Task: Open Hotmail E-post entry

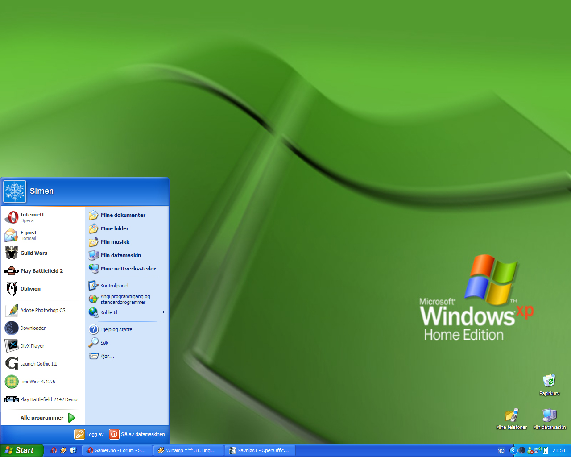Action: [43, 235]
